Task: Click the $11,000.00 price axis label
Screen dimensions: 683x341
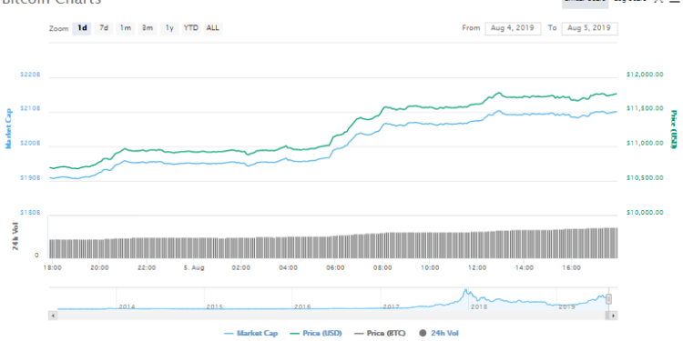Action: pos(645,143)
